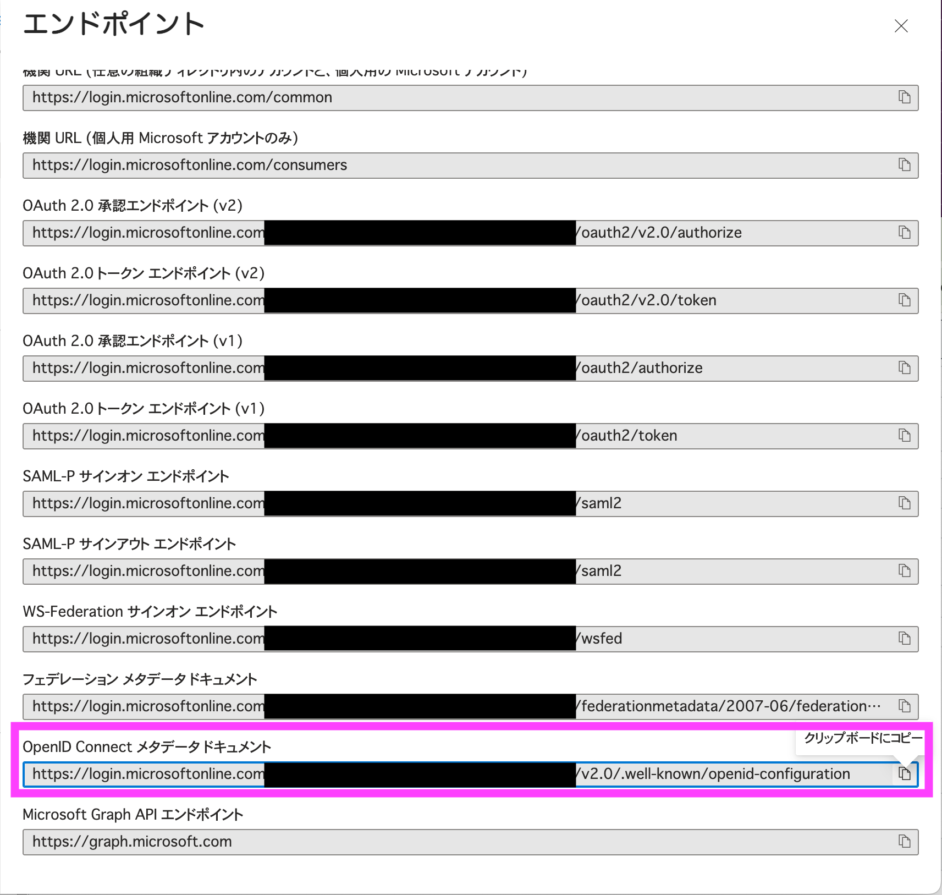Click the SAML-P サインアウト エンドポイント label

pyautogui.click(x=129, y=544)
